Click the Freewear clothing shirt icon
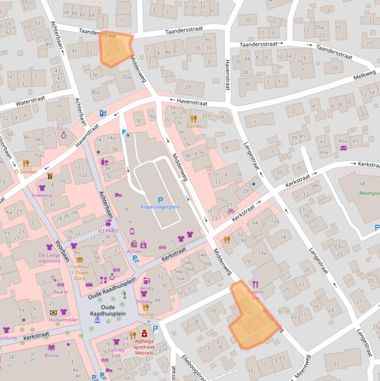This screenshot has width=380, height=381. (42, 188)
